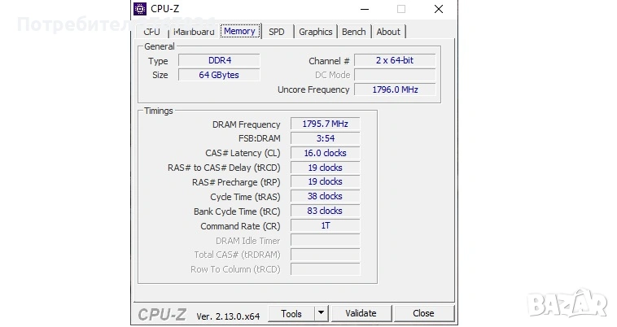Click the Ver. 2.13.0.x64 version text
The width and height of the screenshot is (617, 327).
pos(228,316)
